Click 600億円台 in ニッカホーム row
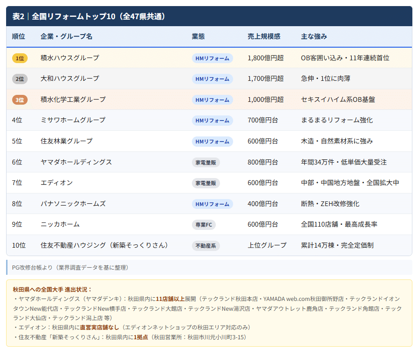 tap(263, 224)
